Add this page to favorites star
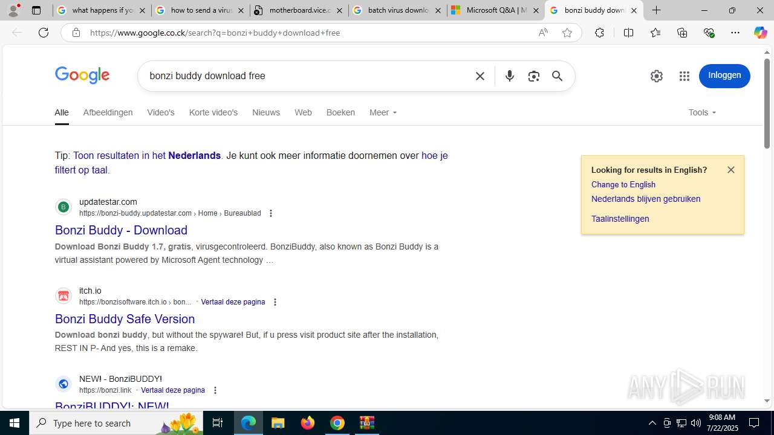The width and height of the screenshot is (774, 435). [x=567, y=33]
